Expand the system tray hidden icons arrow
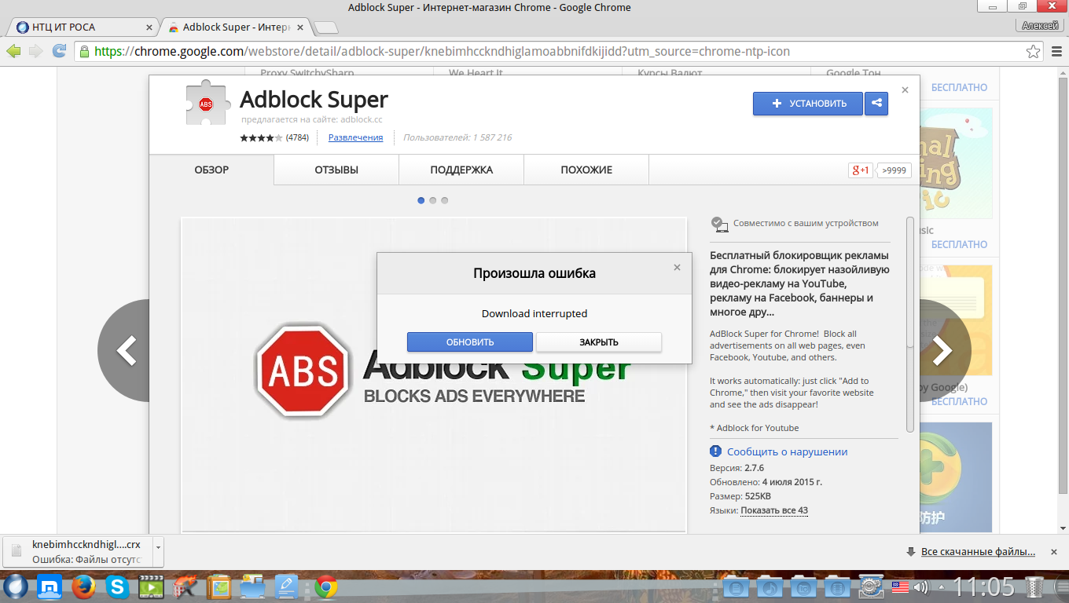This screenshot has height=603, width=1069. pos(942,587)
